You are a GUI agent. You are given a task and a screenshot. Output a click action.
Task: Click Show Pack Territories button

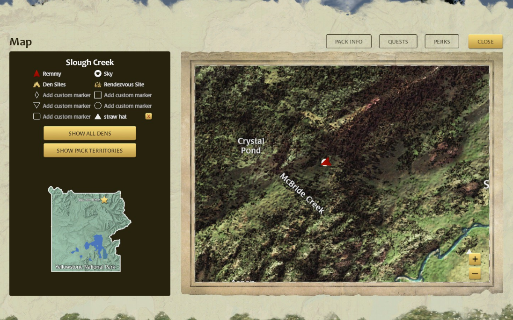[x=90, y=150]
